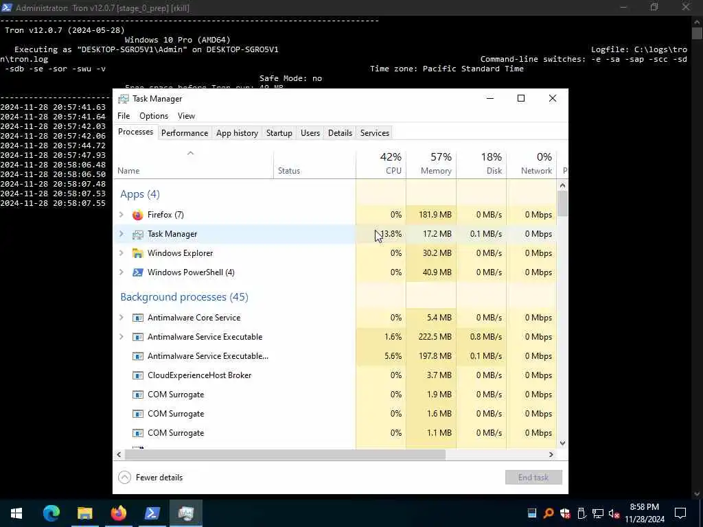Open the Options menu
Image resolution: width=703 pixels, height=527 pixels.
point(154,116)
